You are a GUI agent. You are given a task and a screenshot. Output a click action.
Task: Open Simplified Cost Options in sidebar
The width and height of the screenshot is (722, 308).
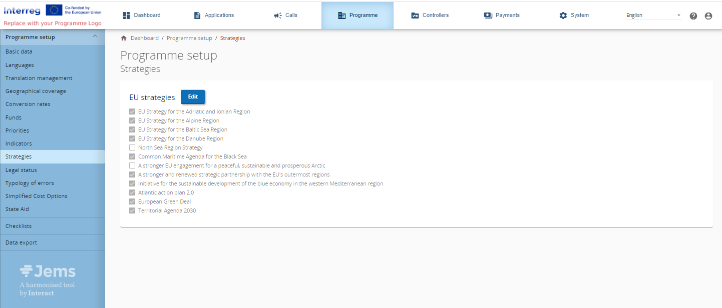pyautogui.click(x=36, y=196)
